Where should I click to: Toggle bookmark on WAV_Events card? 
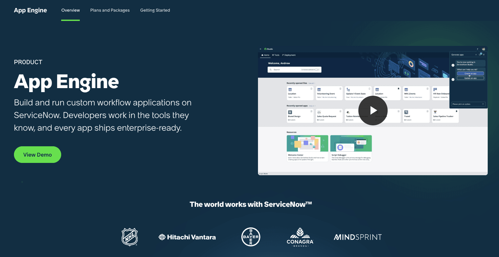(x=428, y=89)
